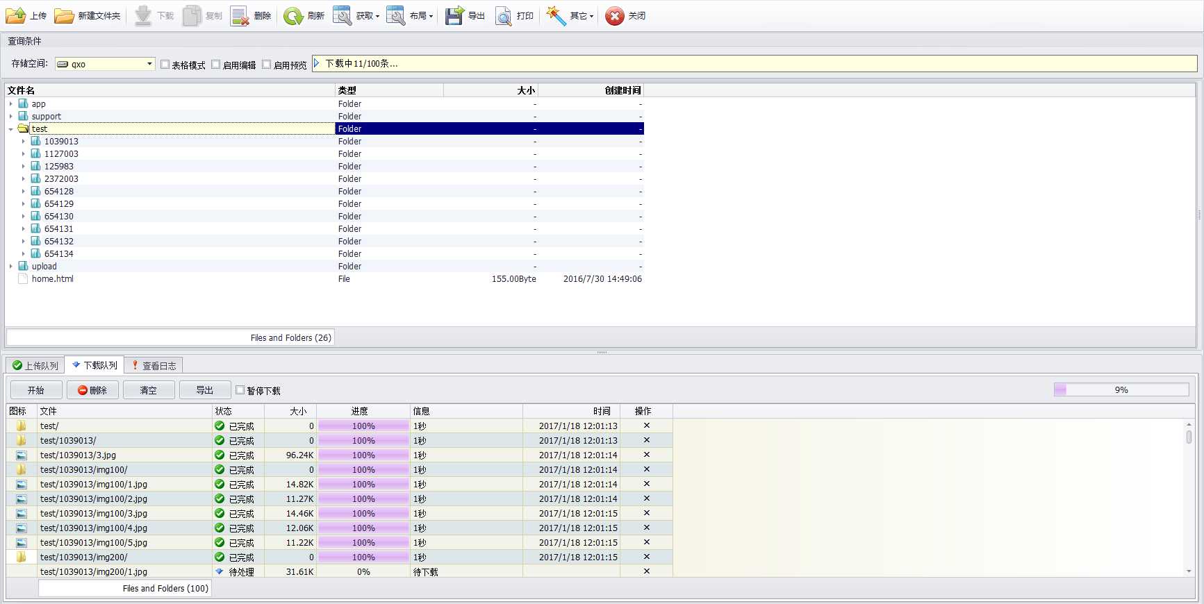Image resolution: width=1204 pixels, height=604 pixels.
Task: Click the 删除 button in the download queue
Action: point(92,390)
